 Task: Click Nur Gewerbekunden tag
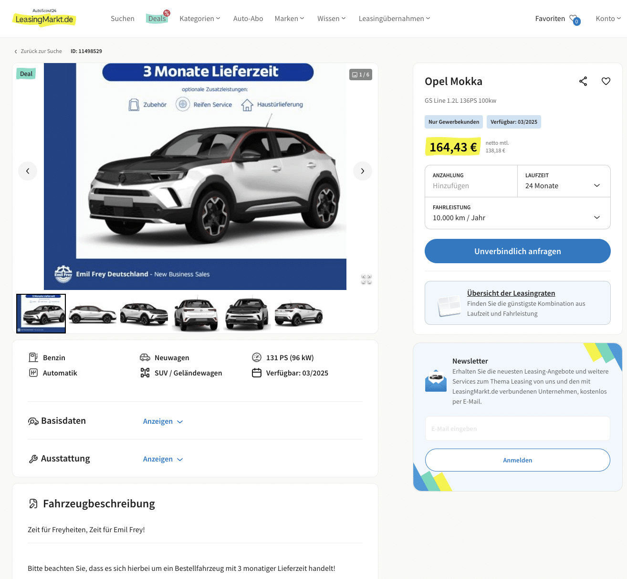tap(454, 122)
